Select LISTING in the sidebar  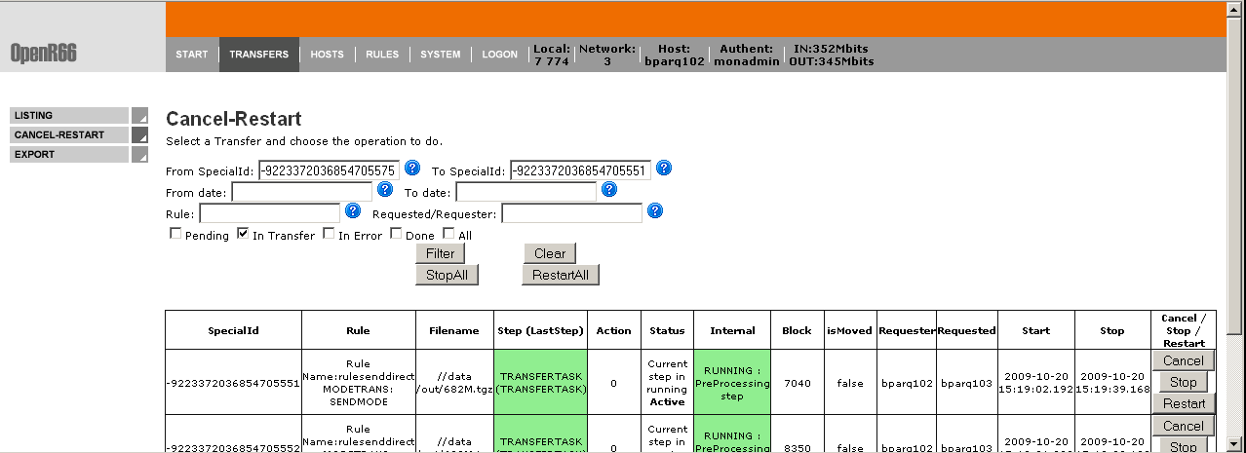[69, 115]
